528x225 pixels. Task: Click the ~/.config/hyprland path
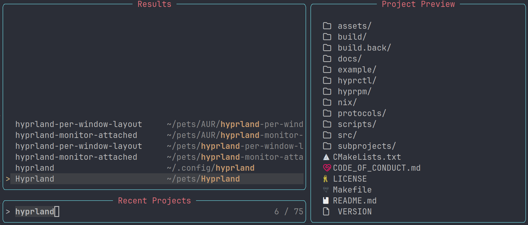(x=211, y=168)
